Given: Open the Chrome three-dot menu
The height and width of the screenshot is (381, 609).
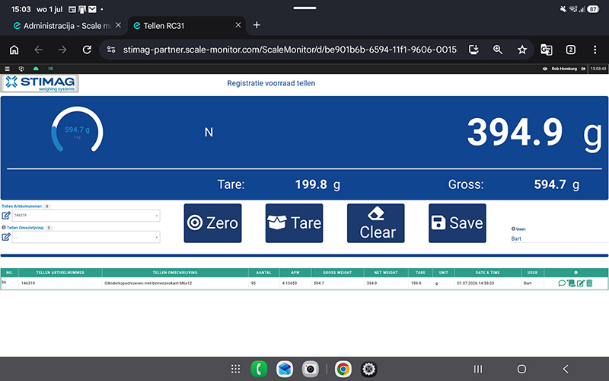Looking at the screenshot, I should click(595, 50).
